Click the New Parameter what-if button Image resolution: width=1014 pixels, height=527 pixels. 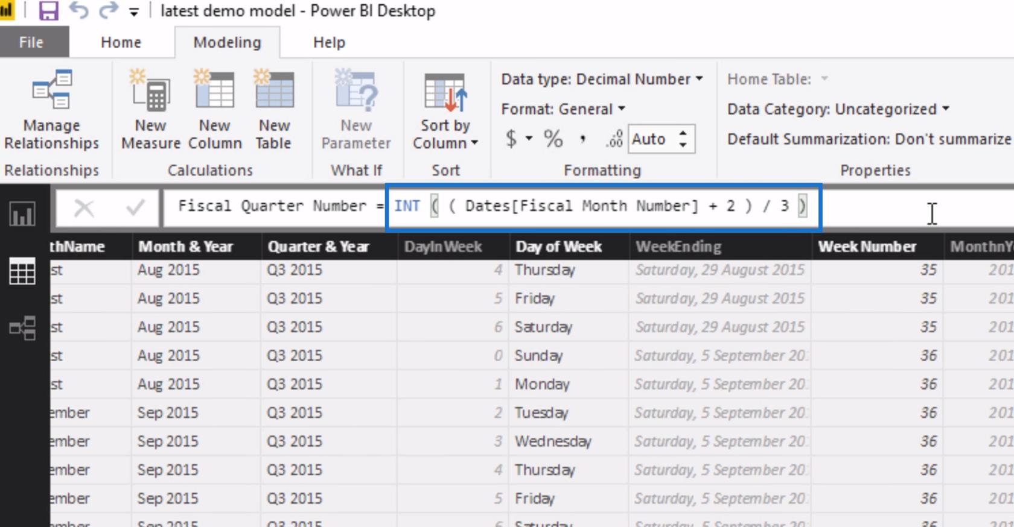point(356,109)
